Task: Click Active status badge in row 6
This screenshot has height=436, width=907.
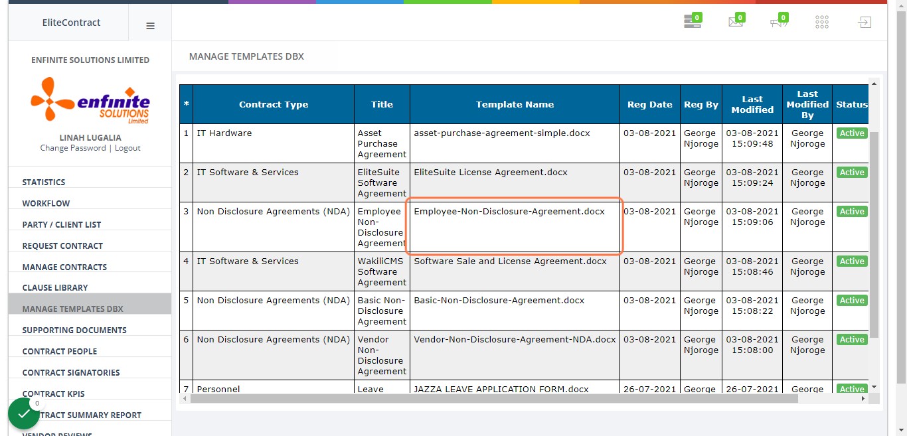Action: (x=851, y=340)
